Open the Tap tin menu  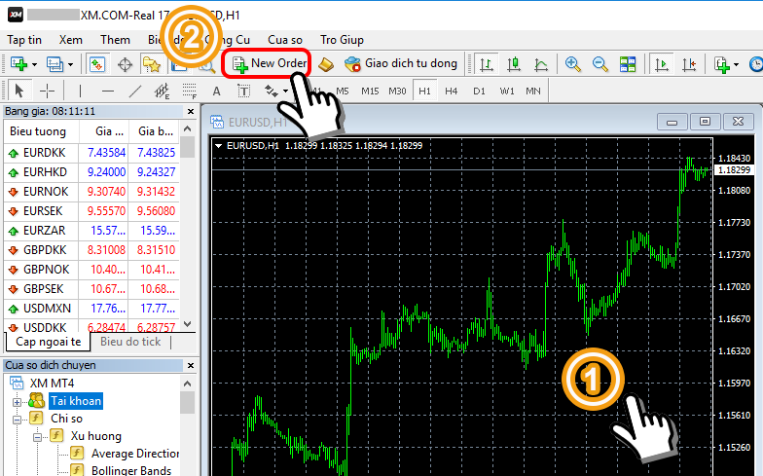point(24,40)
